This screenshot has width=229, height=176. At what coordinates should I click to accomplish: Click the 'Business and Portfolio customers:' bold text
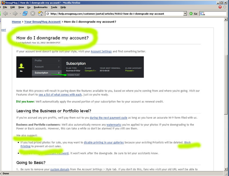[x=38, y=125]
